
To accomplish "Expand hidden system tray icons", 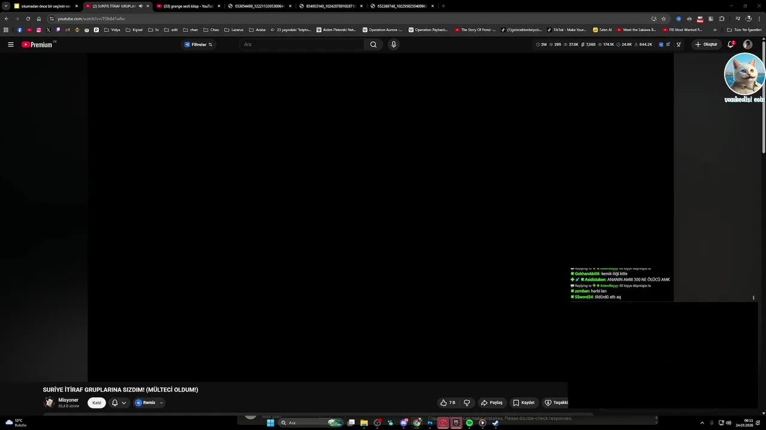I will click(x=702, y=423).
